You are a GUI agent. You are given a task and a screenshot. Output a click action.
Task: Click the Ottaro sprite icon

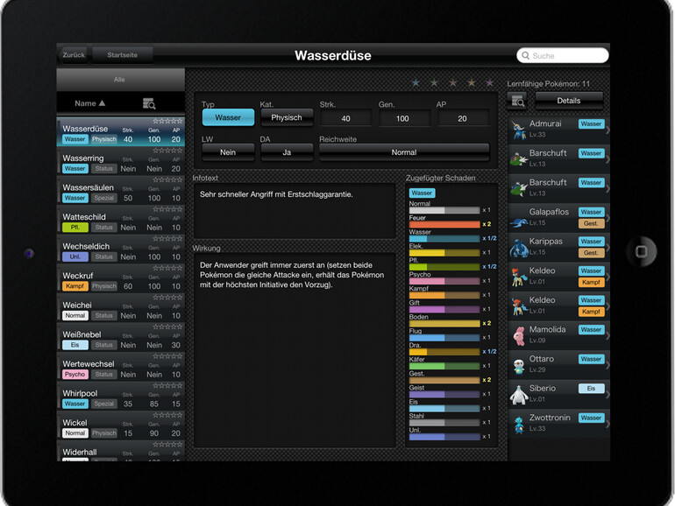tap(519, 366)
